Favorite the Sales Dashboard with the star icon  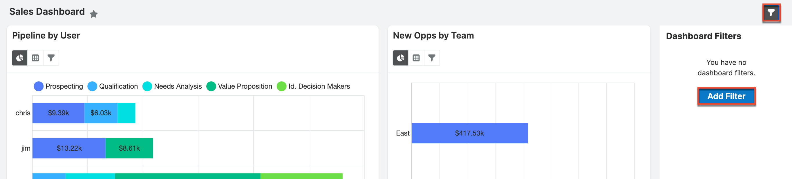click(94, 14)
